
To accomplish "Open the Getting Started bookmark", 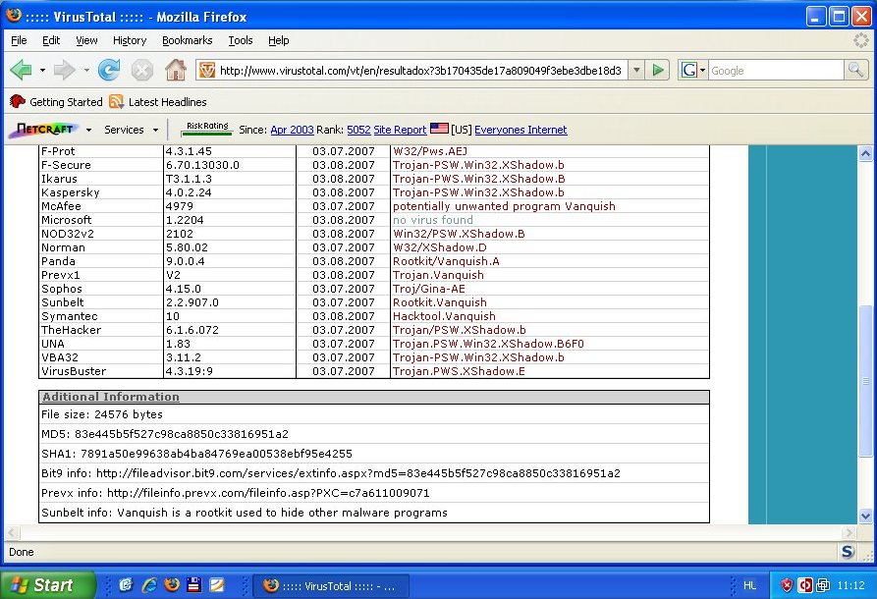I will click(x=57, y=102).
